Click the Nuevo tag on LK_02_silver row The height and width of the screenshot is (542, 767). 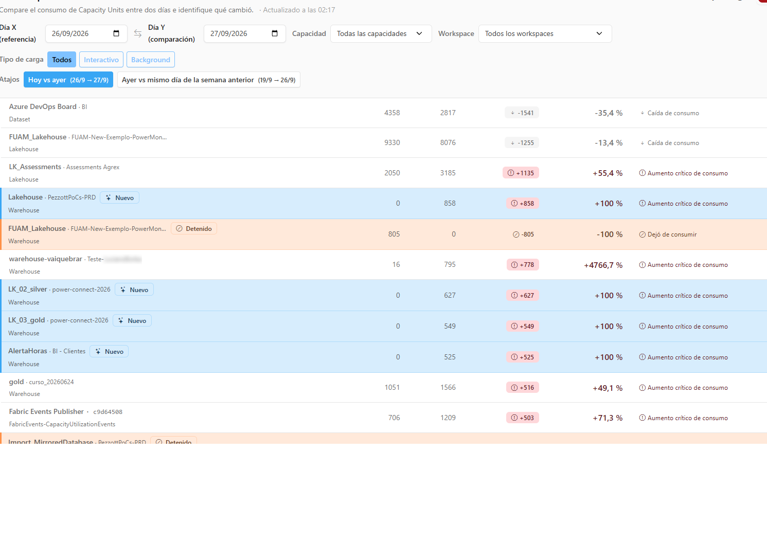134,290
